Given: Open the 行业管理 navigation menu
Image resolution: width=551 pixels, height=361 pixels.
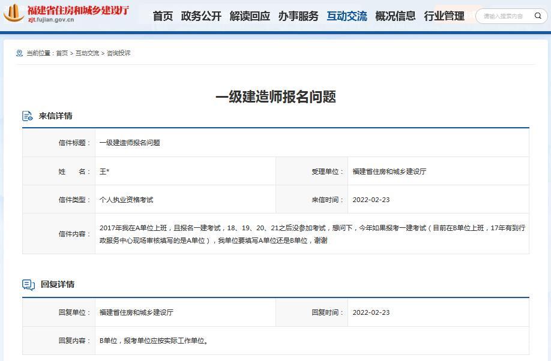Looking at the screenshot, I should coord(444,16).
